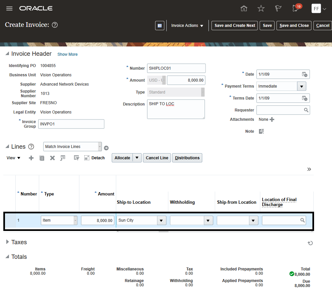This screenshot has height=293, width=332.
Task: Click the duplicate line icon in Lines toolbar
Action: pos(42,158)
